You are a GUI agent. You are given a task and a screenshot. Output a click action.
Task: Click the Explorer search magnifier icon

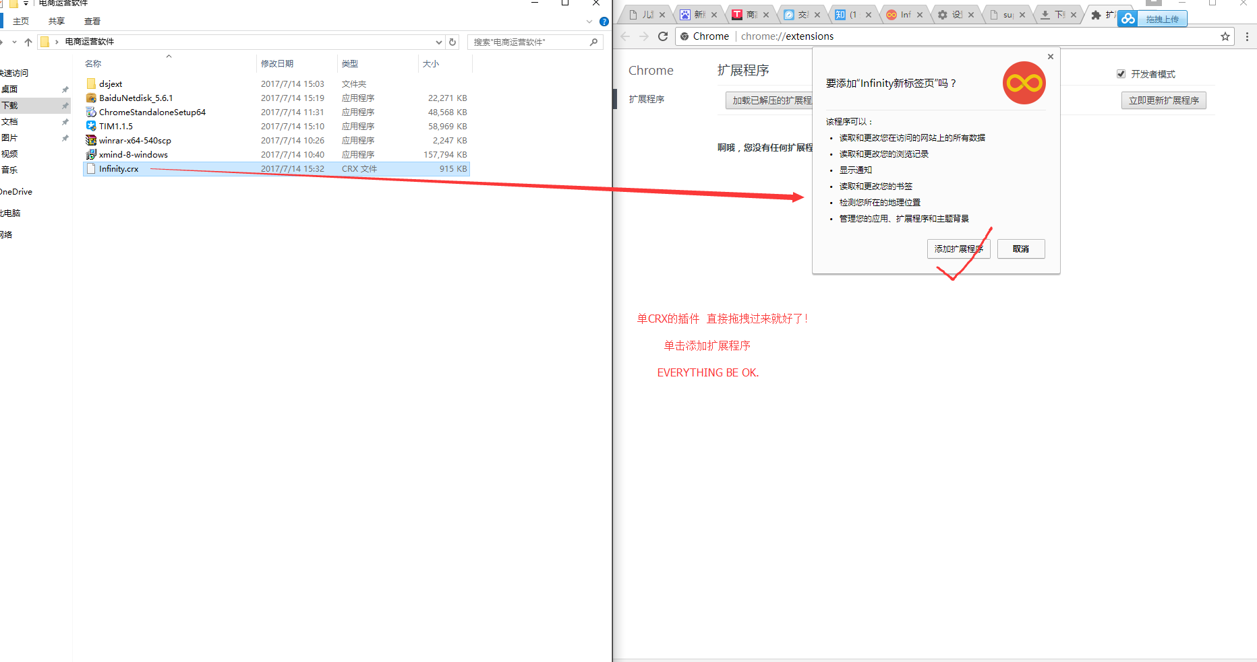coord(593,42)
